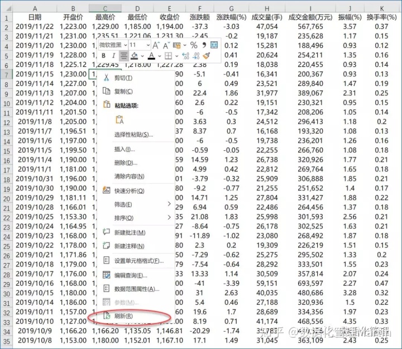Toggle italic formatting in mini toolbar

click(x=113, y=55)
